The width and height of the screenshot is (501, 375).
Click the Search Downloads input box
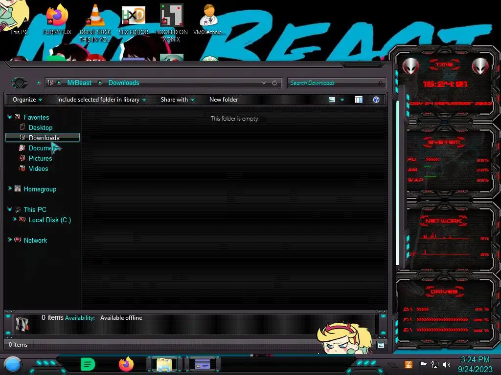(333, 83)
